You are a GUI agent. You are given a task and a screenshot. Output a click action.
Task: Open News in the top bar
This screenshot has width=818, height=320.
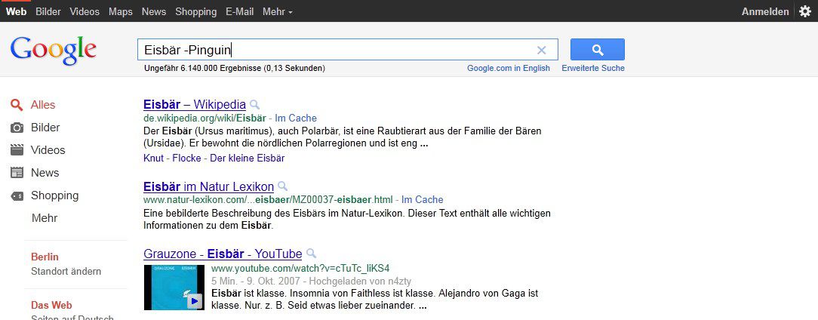pos(154,11)
